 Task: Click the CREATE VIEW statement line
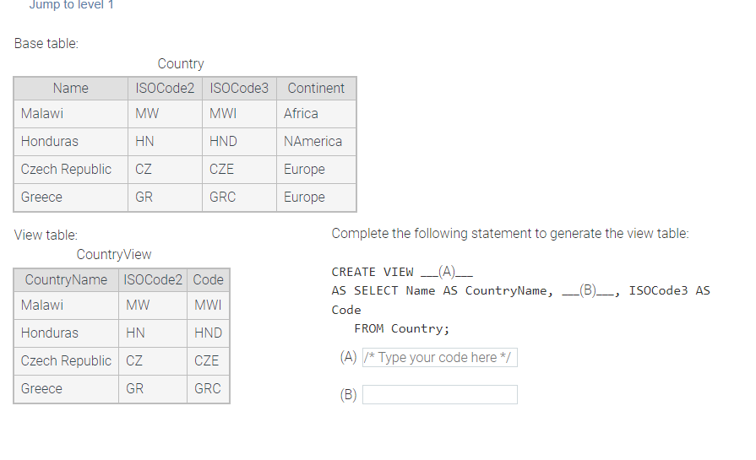(x=402, y=272)
